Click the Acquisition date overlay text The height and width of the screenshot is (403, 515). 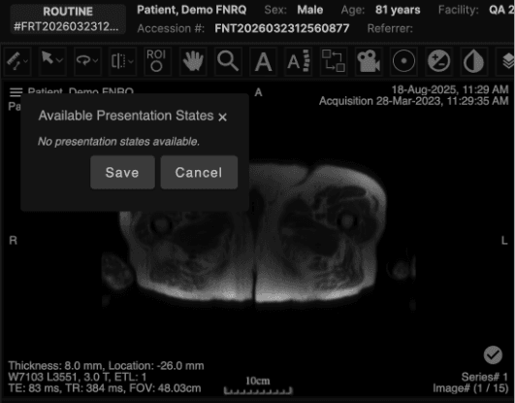coord(414,101)
